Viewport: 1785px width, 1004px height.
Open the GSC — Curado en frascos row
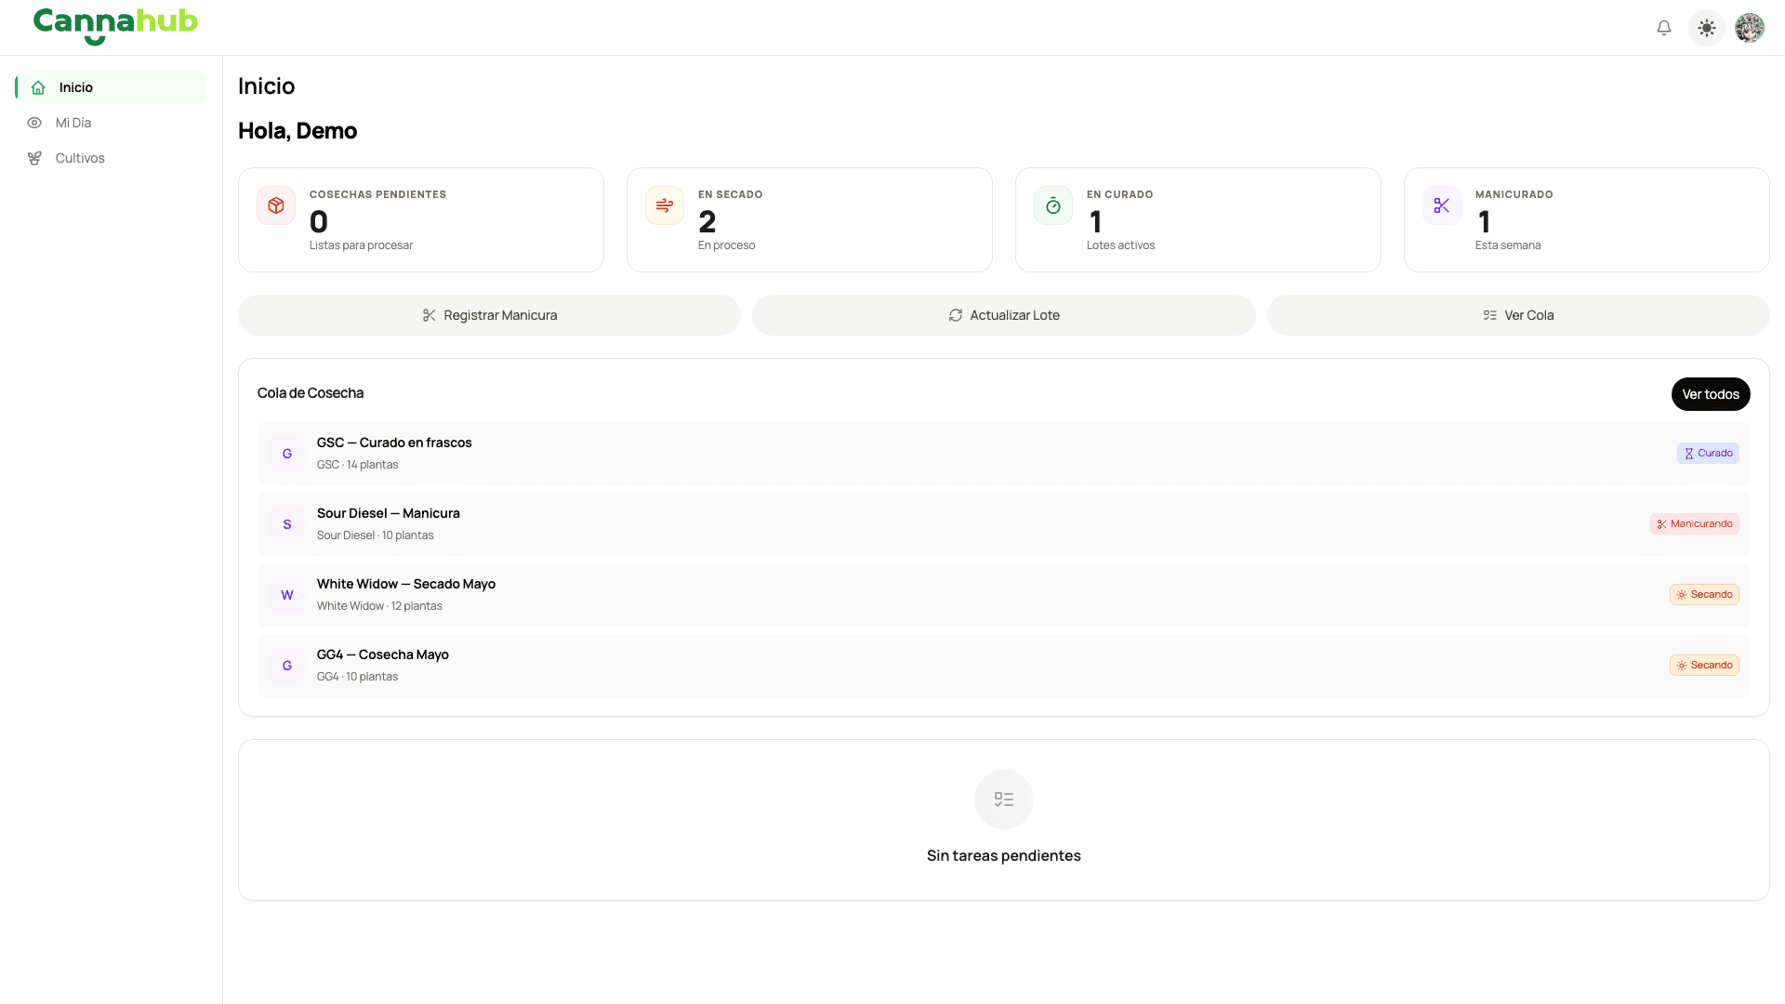pyautogui.click(x=1004, y=454)
